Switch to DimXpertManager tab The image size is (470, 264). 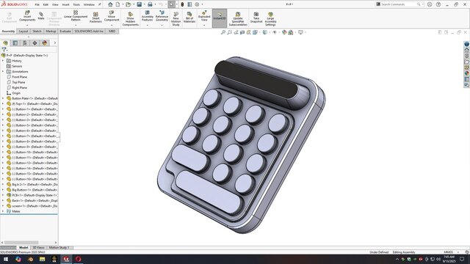click(35, 43)
